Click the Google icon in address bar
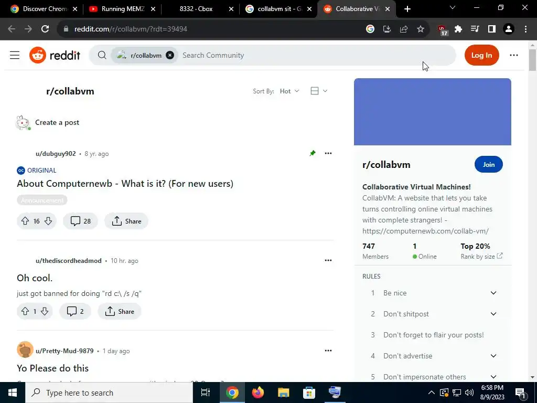537x403 pixels. 370,29
